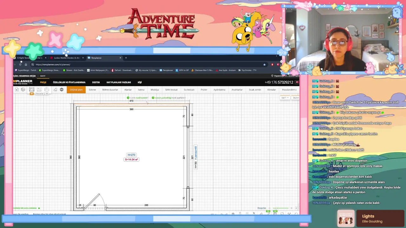This screenshot has width=406, height=228.
Task: Open site information icon in address bar
Action: (32, 64)
